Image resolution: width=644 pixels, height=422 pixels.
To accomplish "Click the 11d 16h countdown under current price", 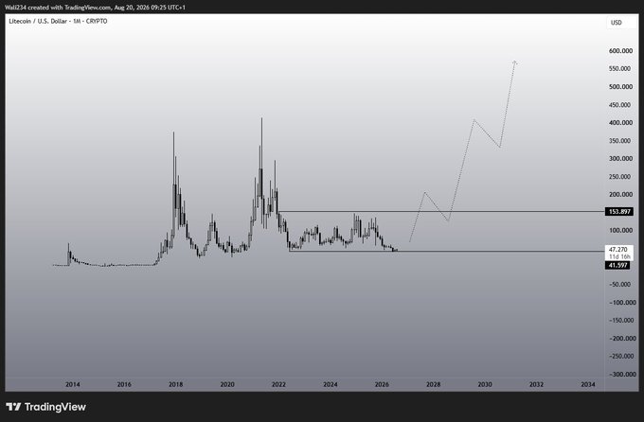I will pyautogui.click(x=619, y=256).
